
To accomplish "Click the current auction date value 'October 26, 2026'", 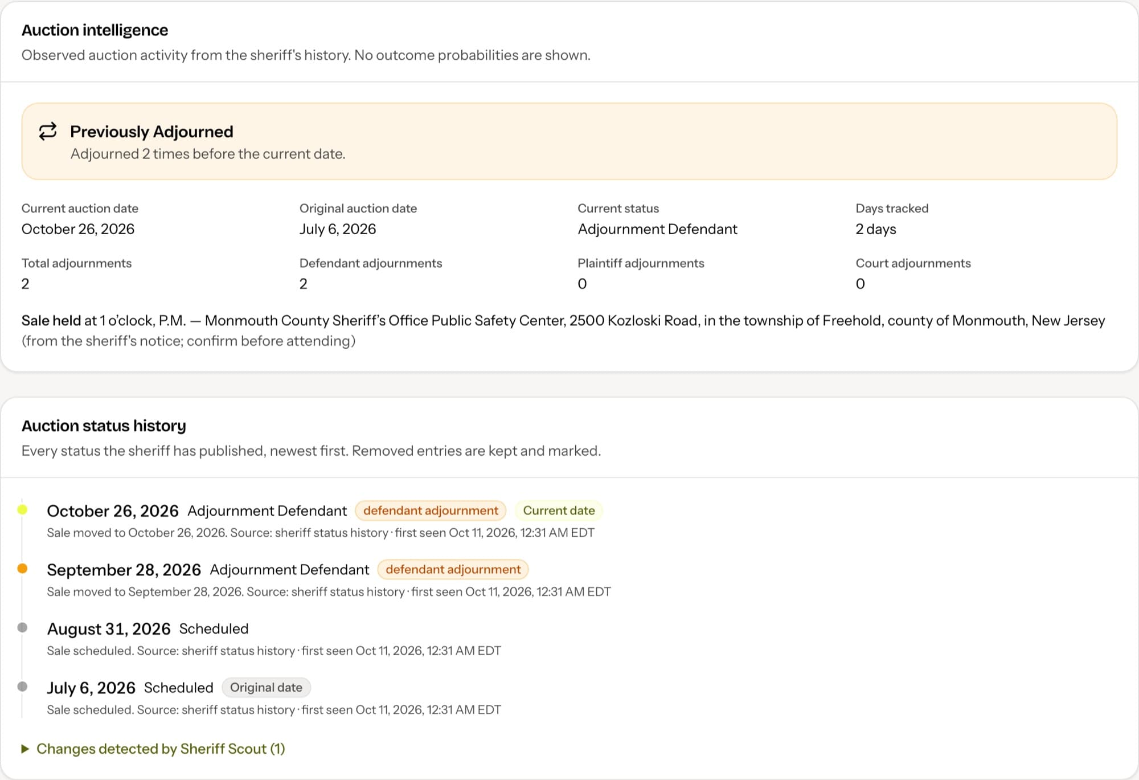I will (78, 229).
